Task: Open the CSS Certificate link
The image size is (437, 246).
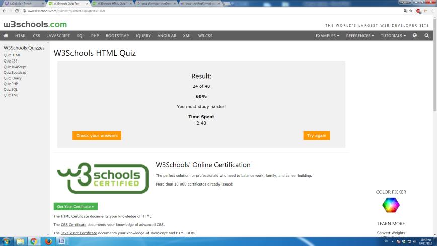Action: coord(74,224)
